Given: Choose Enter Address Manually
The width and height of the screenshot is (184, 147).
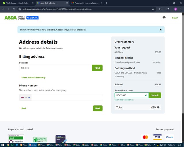Looking at the screenshot, I should pos(33,78).
